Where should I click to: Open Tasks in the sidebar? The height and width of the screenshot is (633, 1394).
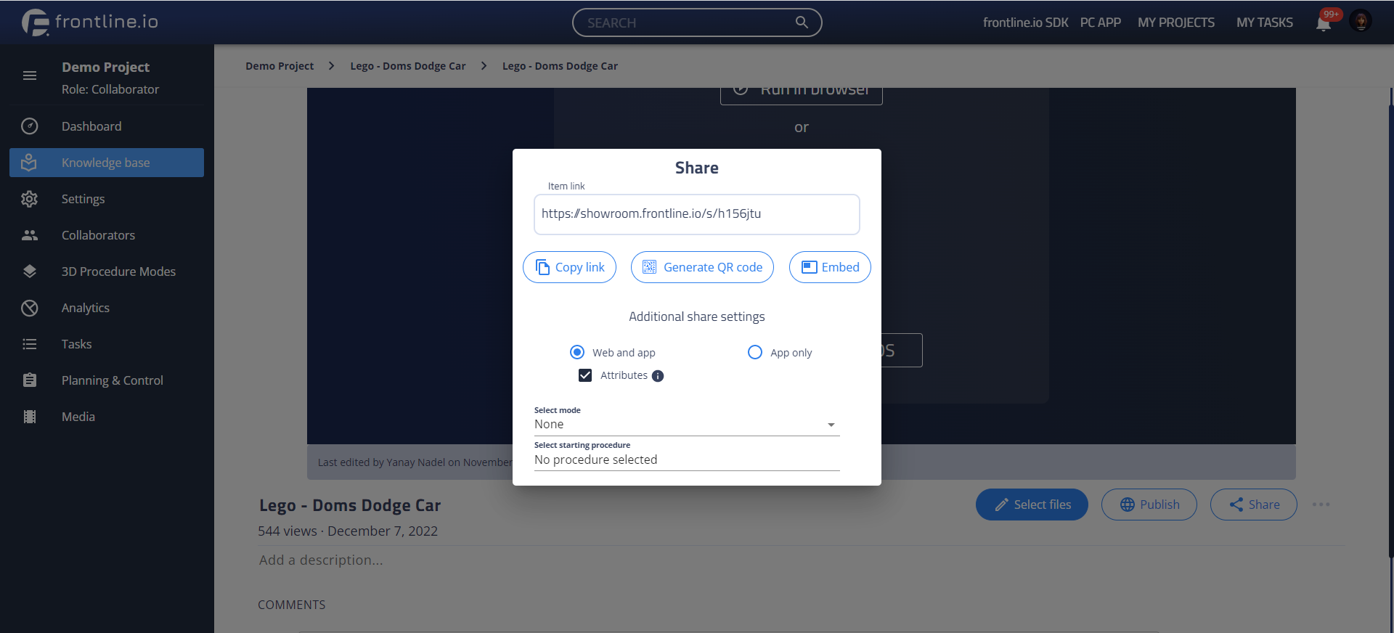coord(107,344)
